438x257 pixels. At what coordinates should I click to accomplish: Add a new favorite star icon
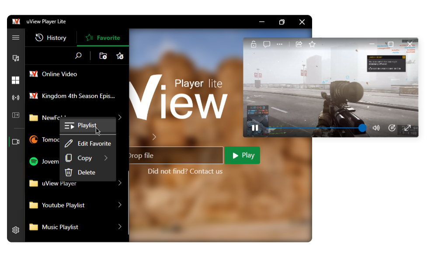120,56
